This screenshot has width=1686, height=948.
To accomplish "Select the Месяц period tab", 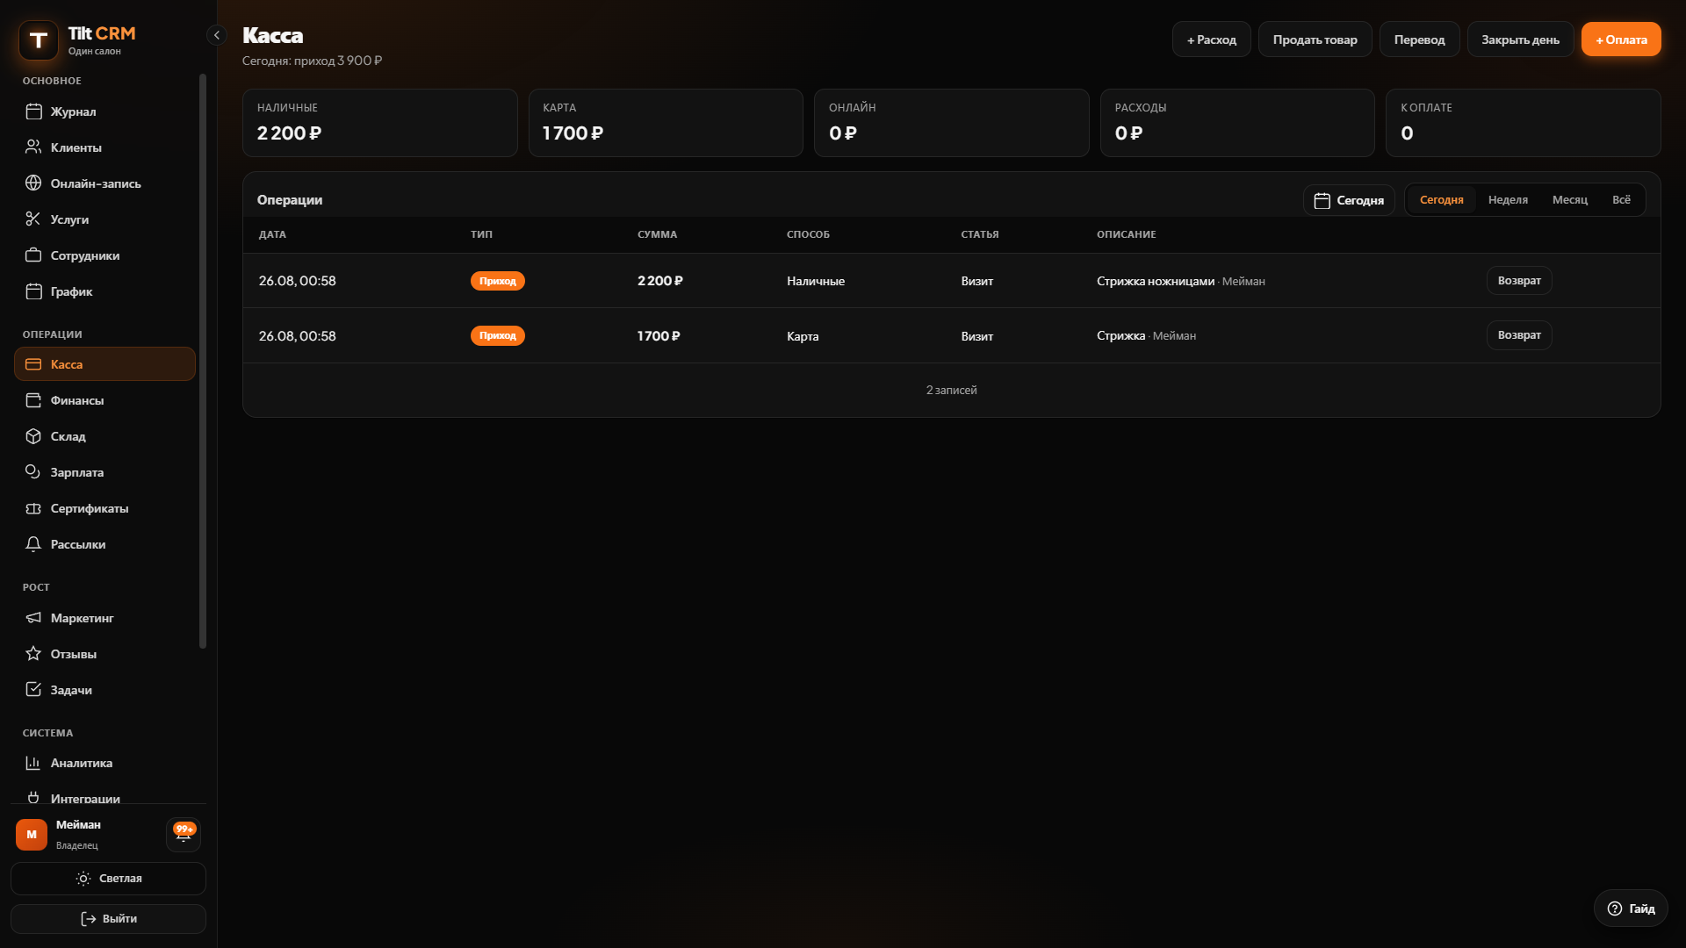I will 1569,200.
